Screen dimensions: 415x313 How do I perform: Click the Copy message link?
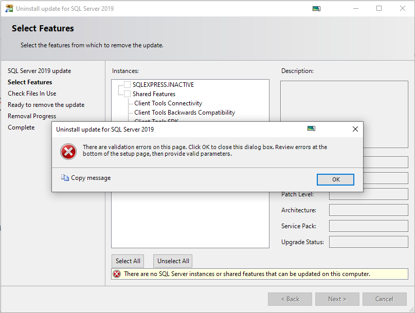pos(91,178)
